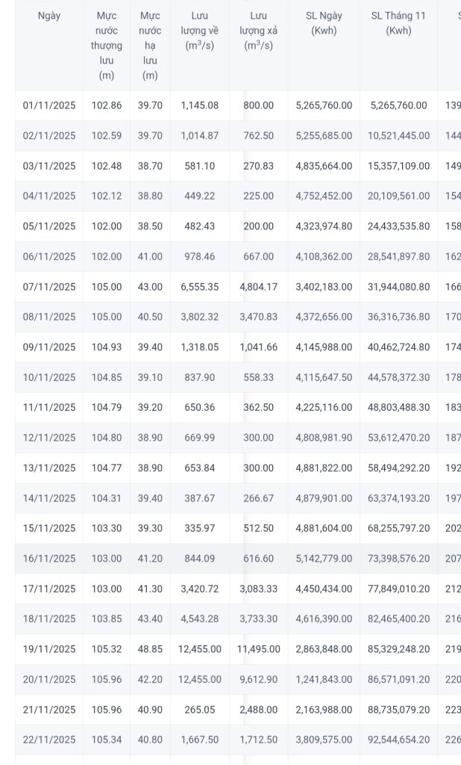Select the "Lưu lượng xả" column header
The image size is (461, 765).
(258, 31)
